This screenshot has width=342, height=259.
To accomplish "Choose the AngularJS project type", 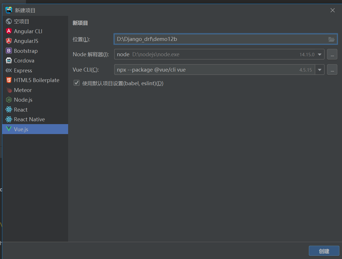I will (35, 41).
